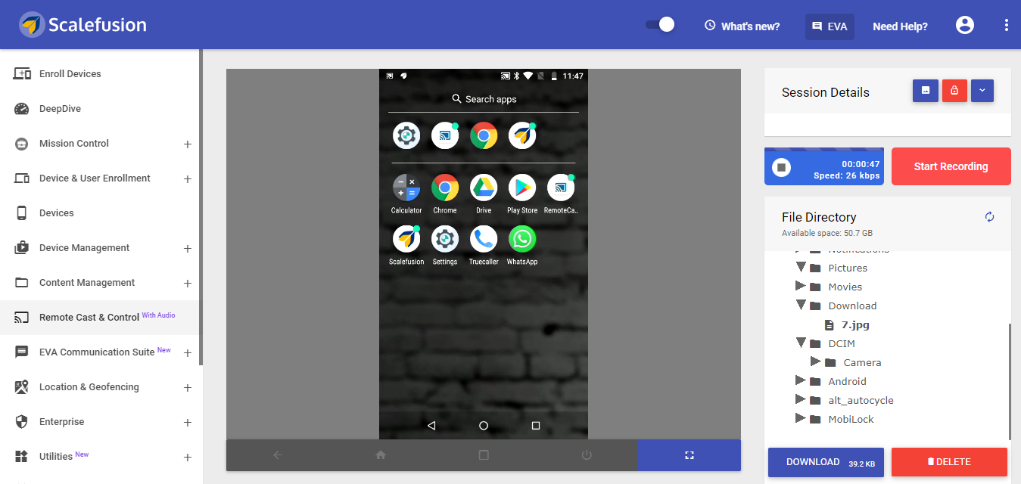This screenshot has height=484, width=1021.
Task: Expand the Movies folder
Action: (x=800, y=286)
